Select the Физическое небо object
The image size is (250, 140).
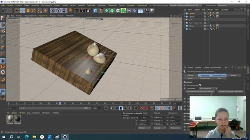tap(195, 23)
